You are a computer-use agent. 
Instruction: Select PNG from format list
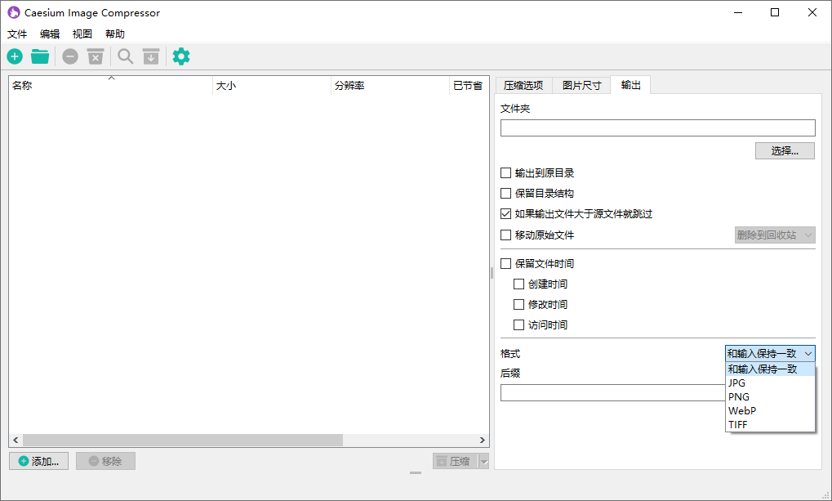click(x=770, y=397)
